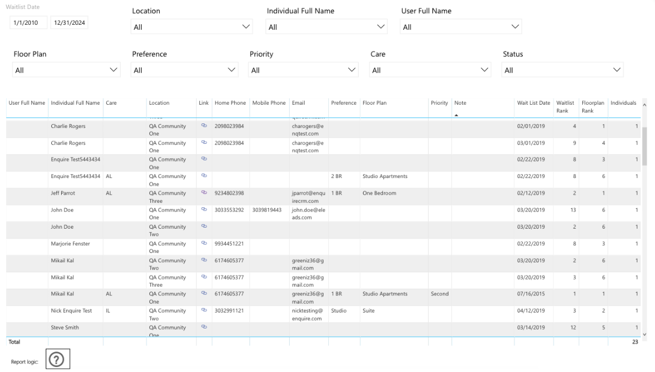Open link icon for Enquire Test5443434 Studio Apartments row
This screenshot has height=372, width=655.
[204, 176]
